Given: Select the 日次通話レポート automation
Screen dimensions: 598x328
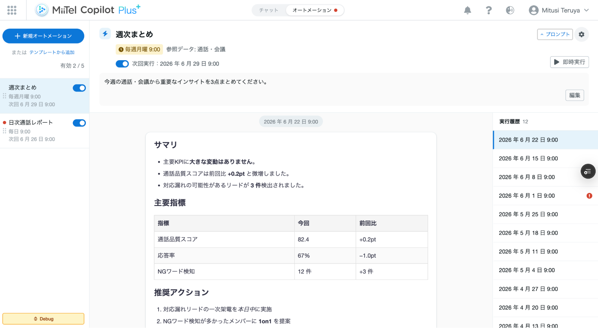Looking at the screenshot, I should (x=45, y=131).
